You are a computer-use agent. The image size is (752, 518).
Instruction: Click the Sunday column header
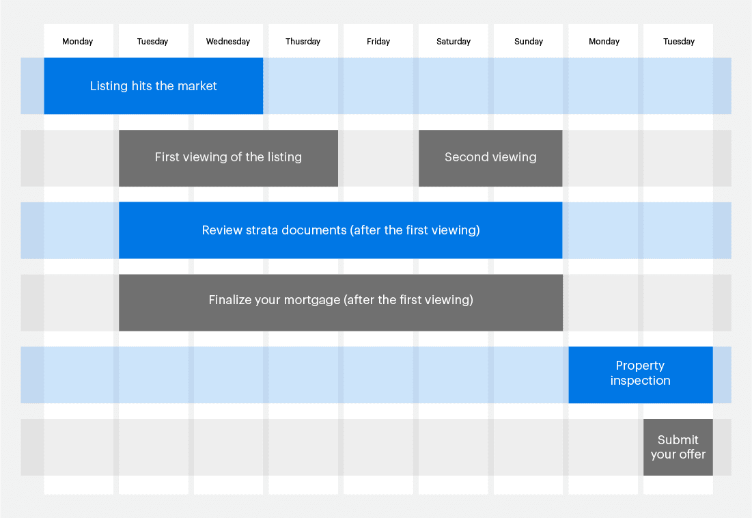[x=529, y=41]
